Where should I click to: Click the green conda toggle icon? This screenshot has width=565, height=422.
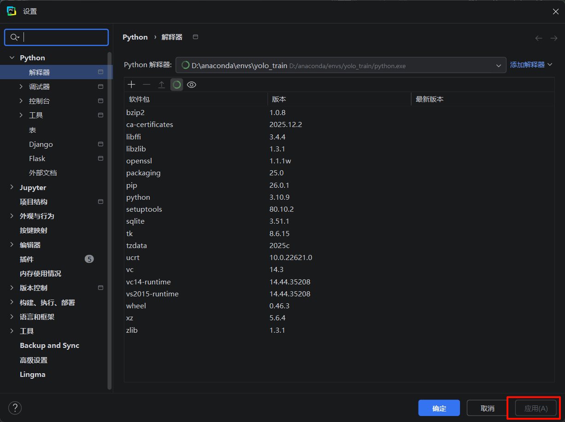(x=177, y=85)
